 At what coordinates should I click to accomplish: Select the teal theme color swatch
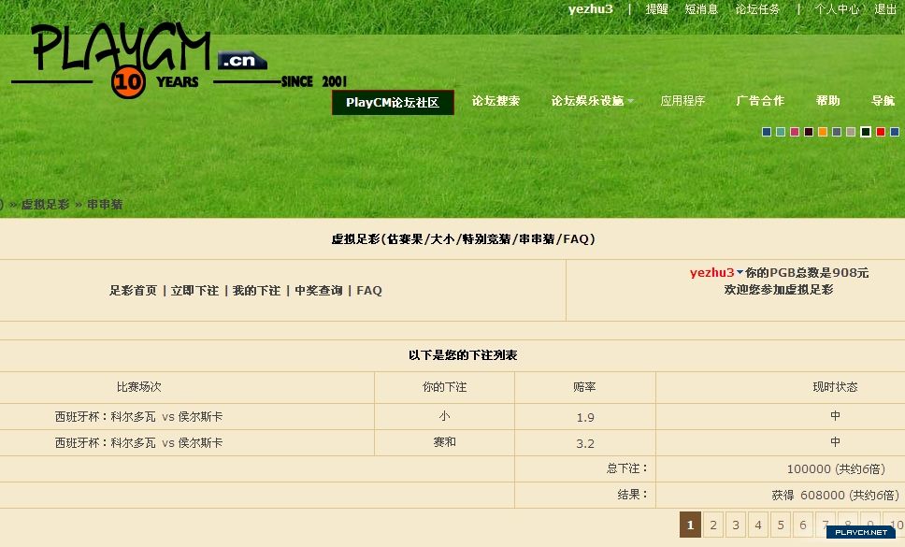(x=781, y=132)
